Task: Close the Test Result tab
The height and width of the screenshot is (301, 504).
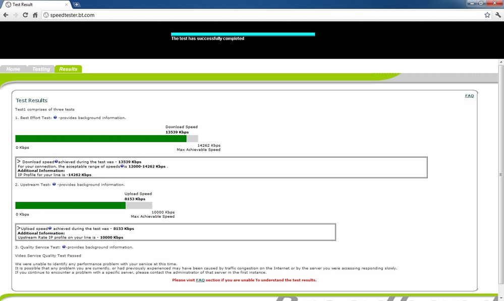Action: point(67,5)
